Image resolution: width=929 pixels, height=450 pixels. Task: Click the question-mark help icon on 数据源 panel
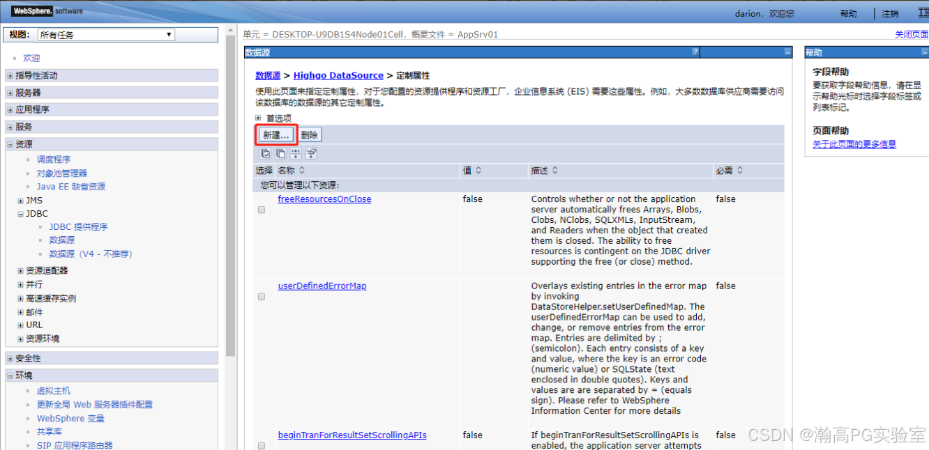(695, 52)
